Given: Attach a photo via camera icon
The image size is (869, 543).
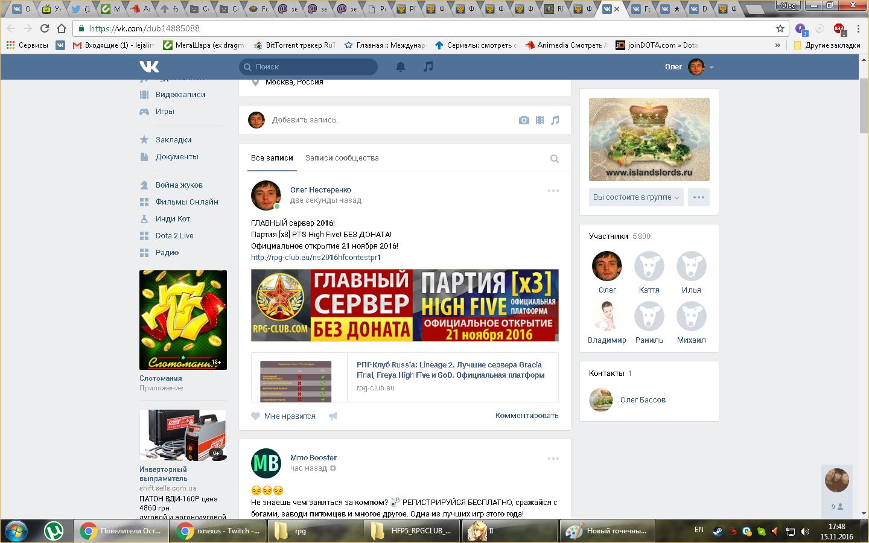Looking at the screenshot, I should pos(524,120).
